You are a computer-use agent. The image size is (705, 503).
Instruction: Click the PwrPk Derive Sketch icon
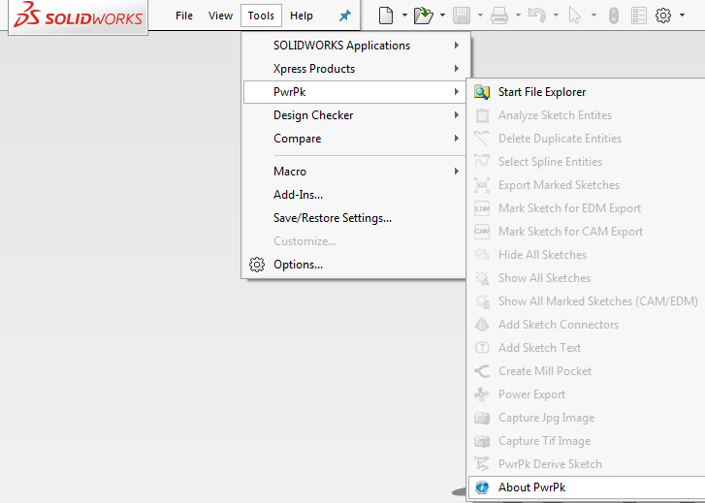[x=482, y=464]
